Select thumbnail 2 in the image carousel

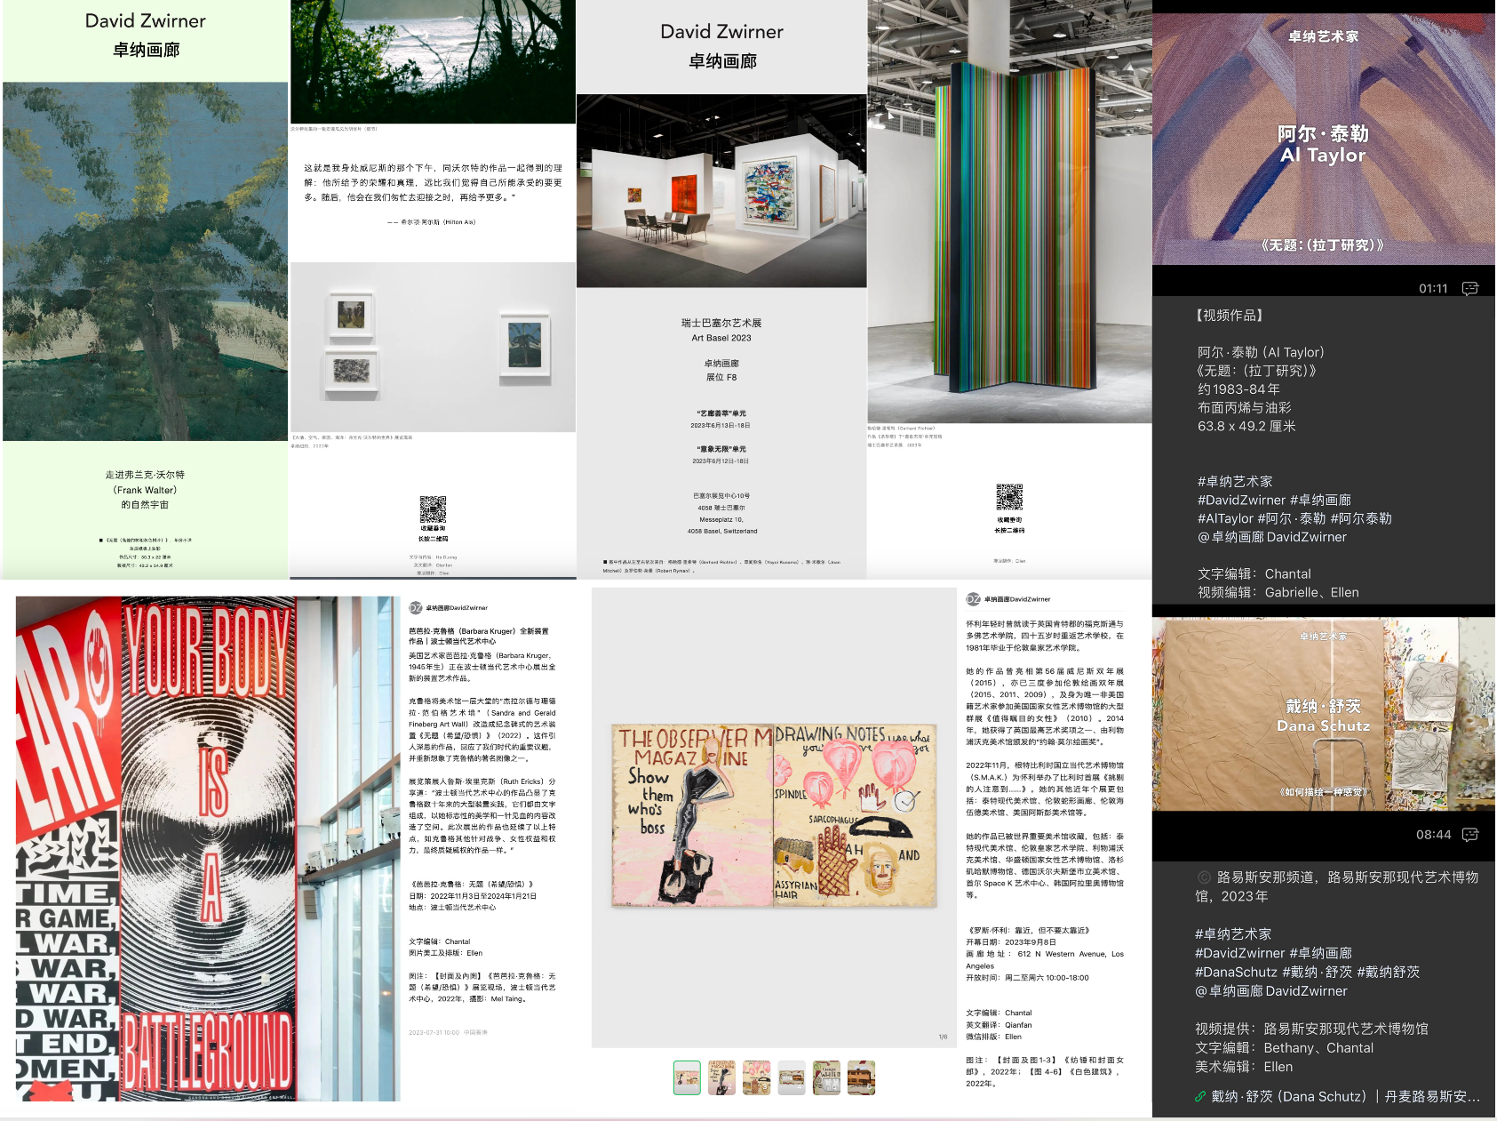point(721,1077)
